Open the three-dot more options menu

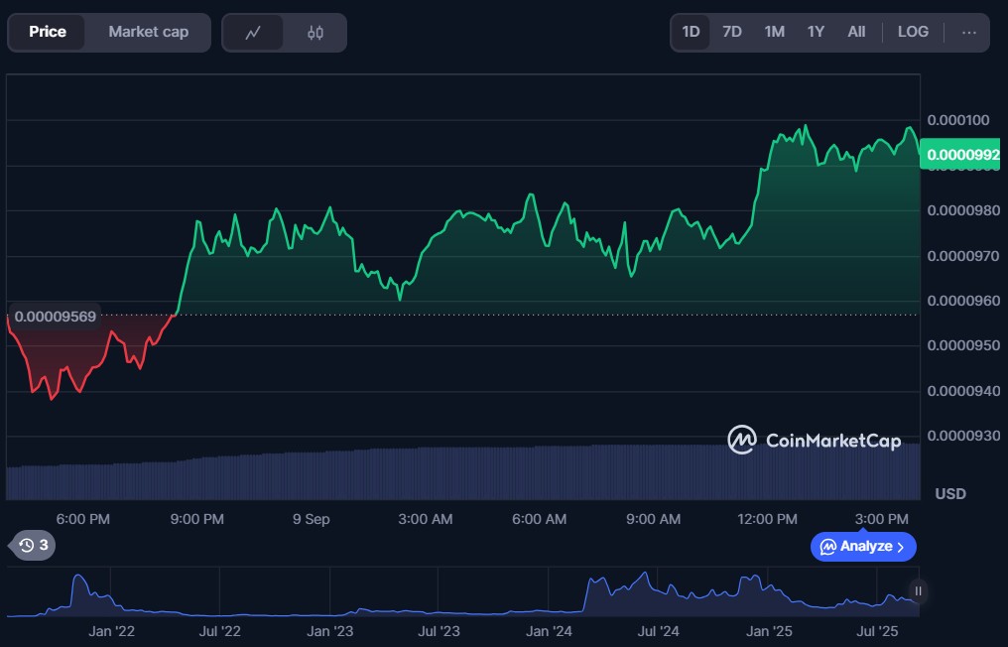click(968, 32)
